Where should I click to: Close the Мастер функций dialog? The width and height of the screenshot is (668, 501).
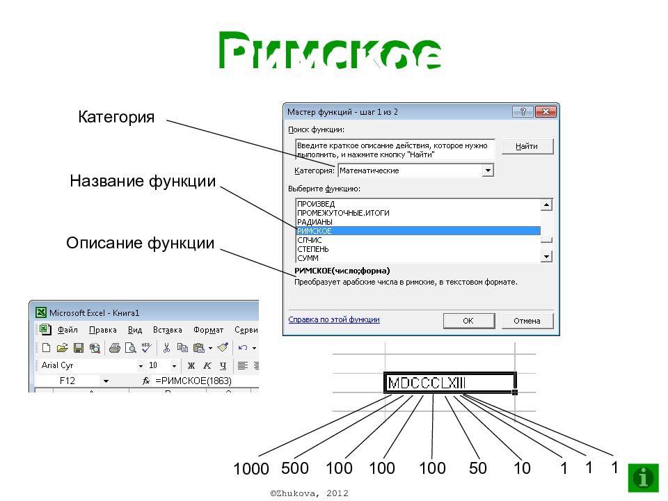tap(546, 112)
